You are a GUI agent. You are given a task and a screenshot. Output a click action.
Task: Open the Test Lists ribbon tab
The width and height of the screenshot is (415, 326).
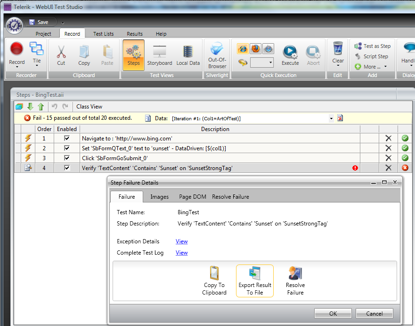104,34
